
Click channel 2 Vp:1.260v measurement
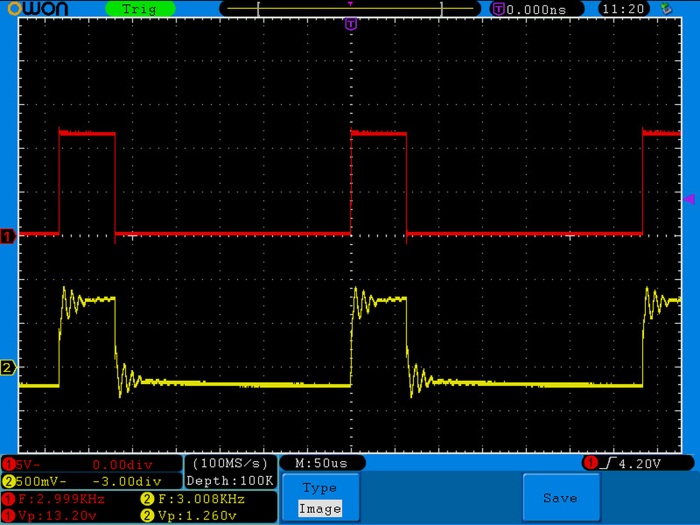[197, 515]
